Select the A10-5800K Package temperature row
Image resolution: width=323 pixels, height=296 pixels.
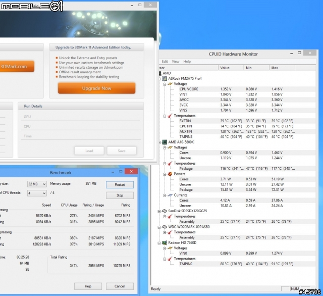[247, 169]
